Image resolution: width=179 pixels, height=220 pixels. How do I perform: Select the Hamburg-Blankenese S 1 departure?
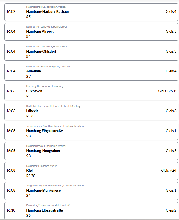(x=91, y=191)
